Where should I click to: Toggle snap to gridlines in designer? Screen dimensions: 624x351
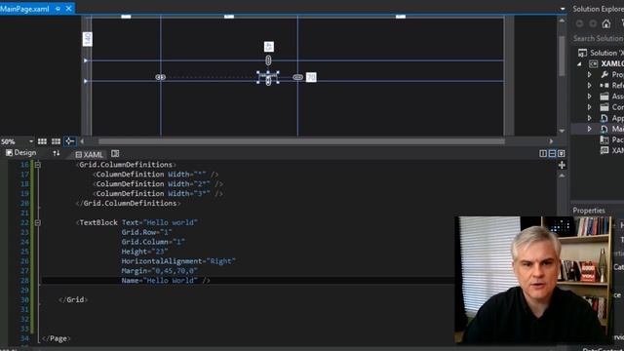[57, 141]
